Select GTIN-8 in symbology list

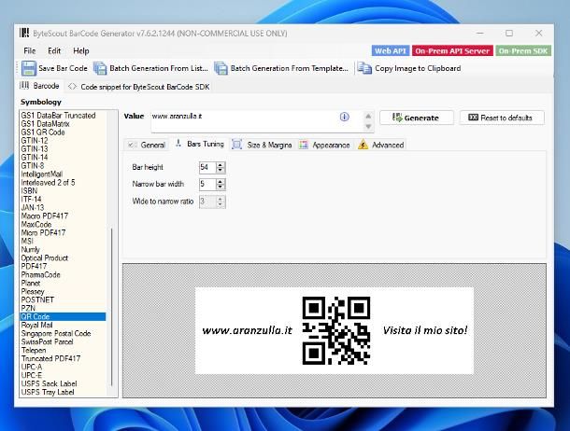click(x=33, y=165)
